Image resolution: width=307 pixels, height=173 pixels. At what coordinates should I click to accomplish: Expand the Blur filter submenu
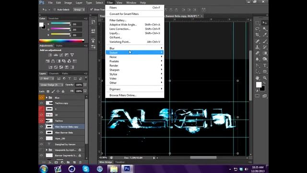[x=135, y=48]
